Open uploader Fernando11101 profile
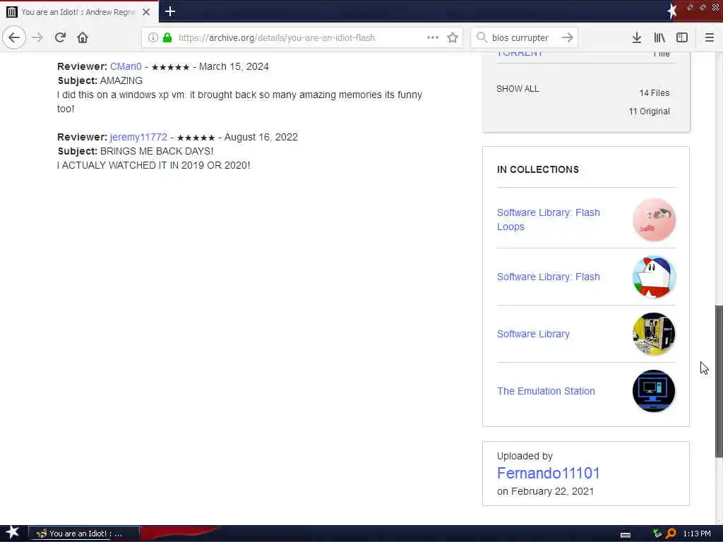 (548, 473)
